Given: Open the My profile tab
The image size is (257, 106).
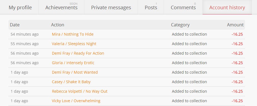Looking at the screenshot, I should tap(20, 8).
